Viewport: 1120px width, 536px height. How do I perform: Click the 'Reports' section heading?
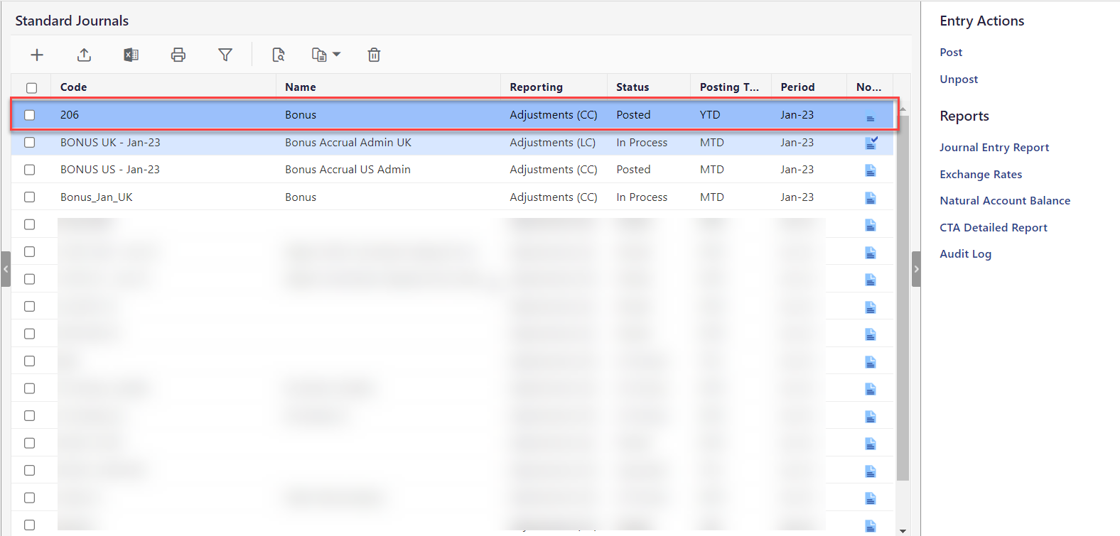tap(964, 116)
